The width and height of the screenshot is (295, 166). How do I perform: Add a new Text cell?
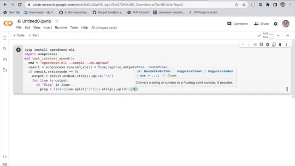click(x=34, y=36)
